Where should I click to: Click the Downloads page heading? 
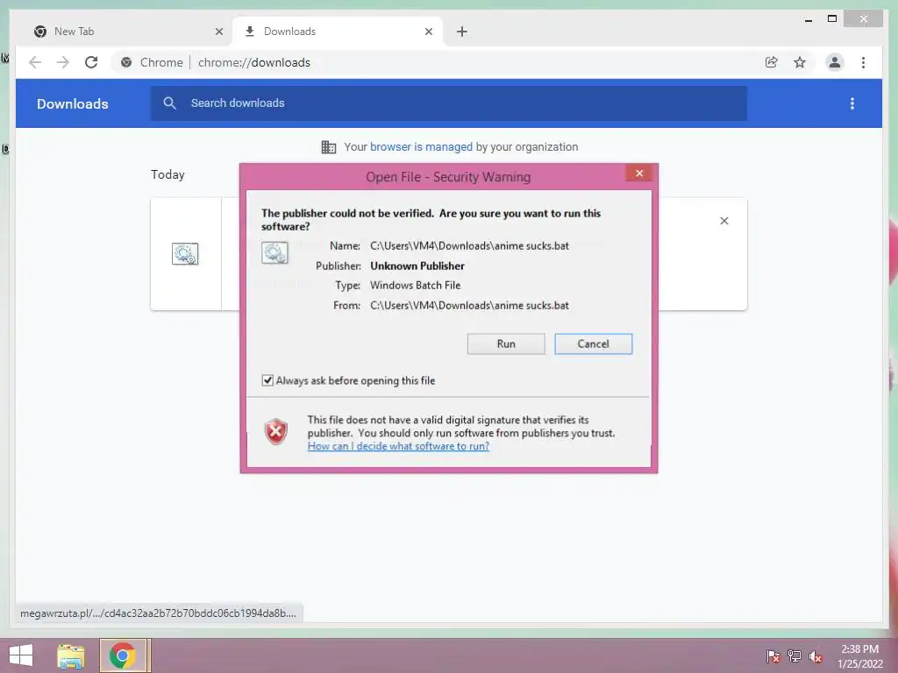(73, 103)
